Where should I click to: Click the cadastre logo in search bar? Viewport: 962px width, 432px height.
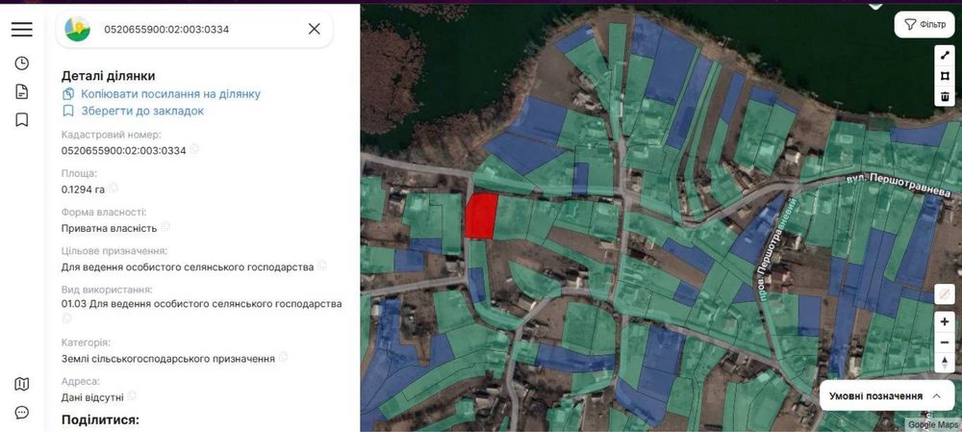point(78,29)
